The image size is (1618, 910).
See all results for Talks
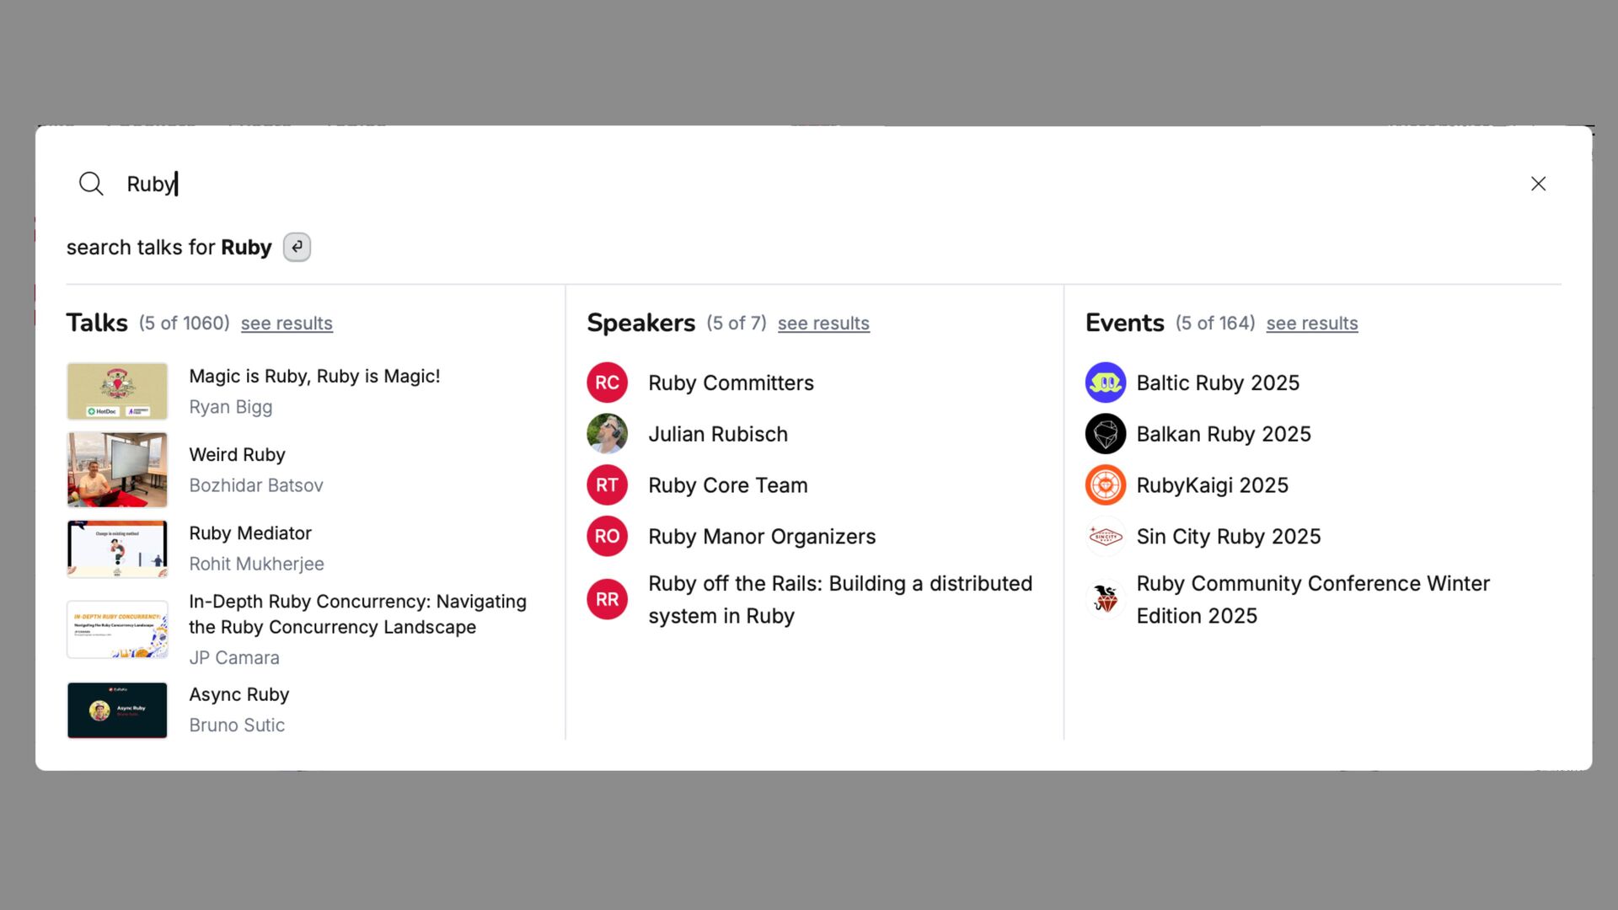287,324
